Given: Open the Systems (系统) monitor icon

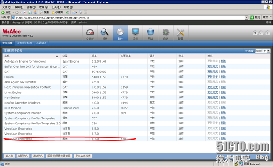Looking at the screenshot, I should tap(135, 34).
